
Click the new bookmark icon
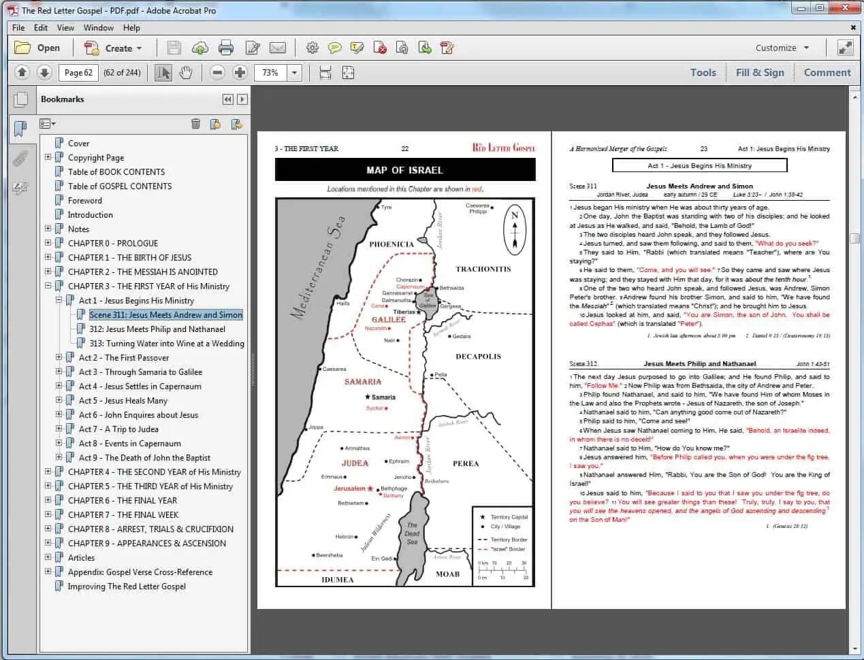216,123
